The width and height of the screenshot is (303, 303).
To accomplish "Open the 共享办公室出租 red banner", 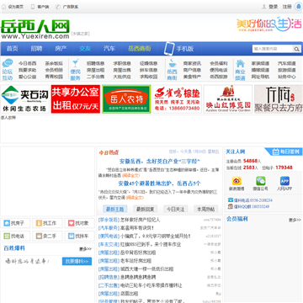I will (76, 99).
